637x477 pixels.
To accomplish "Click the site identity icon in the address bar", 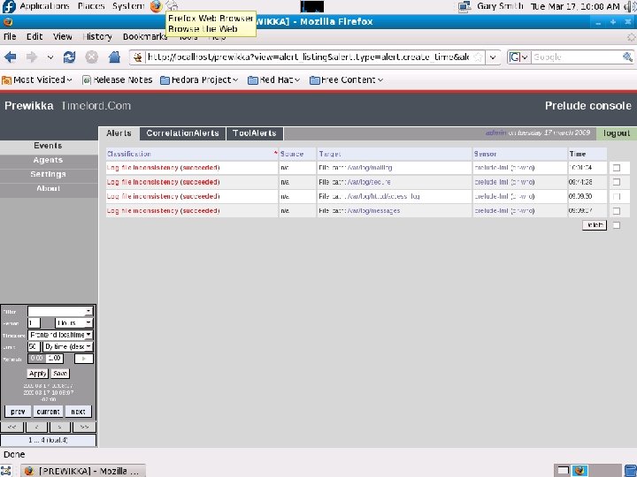I will [x=138, y=57].
